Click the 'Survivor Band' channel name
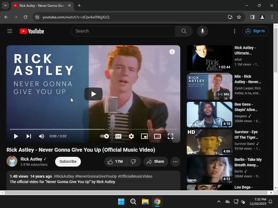 244,144
